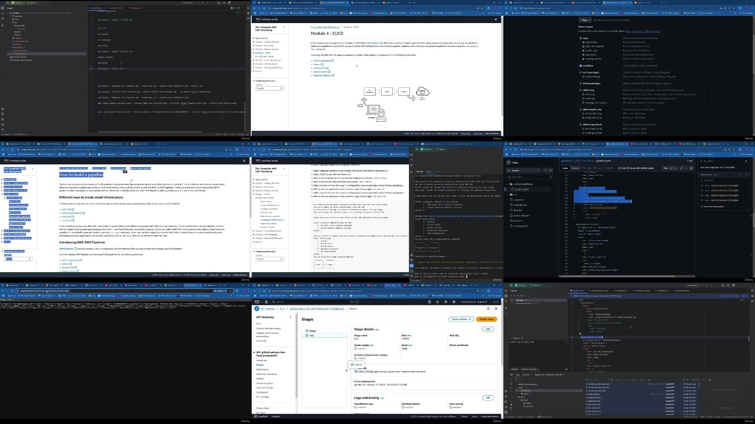The image size is (755, 424).
Task: Collapse workshop sidebar chevron on Module 4 - CI/CD page
Action: (284, 27)
